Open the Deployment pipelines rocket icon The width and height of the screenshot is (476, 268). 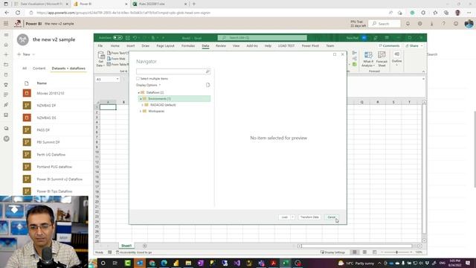(6, 105)
